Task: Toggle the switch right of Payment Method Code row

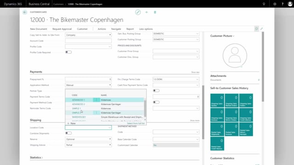Action: point(156,102)
